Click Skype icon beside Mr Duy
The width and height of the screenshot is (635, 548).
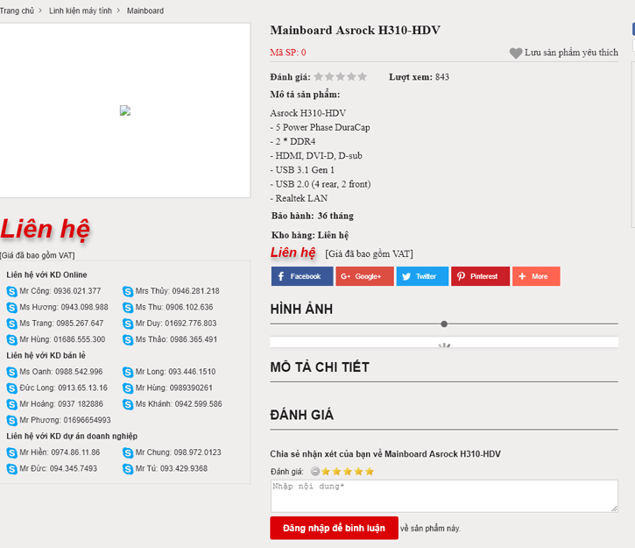pyautogui.click(x=128, y=324)
